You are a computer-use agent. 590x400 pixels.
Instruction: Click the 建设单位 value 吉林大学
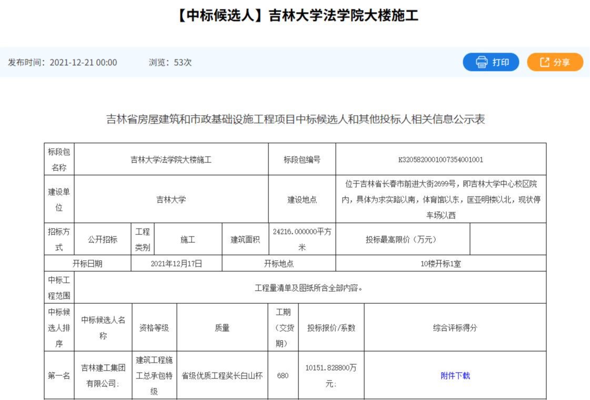click(171, 199)
